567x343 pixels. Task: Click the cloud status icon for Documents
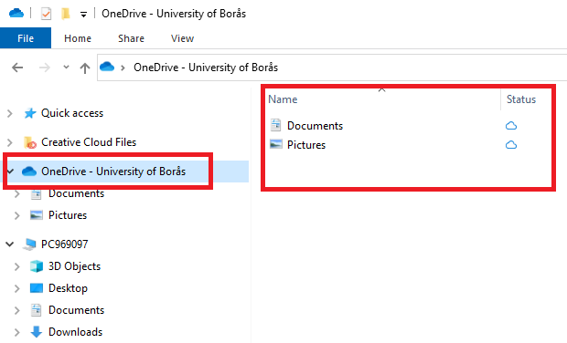click(x=511, y=126)
